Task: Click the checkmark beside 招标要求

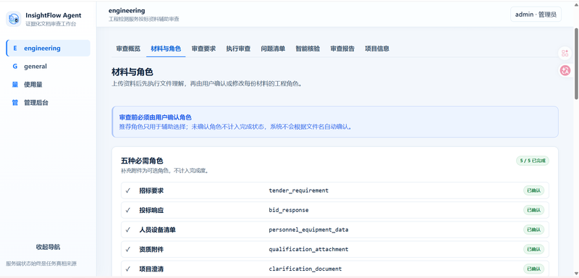Action: (x=128, y=190)
